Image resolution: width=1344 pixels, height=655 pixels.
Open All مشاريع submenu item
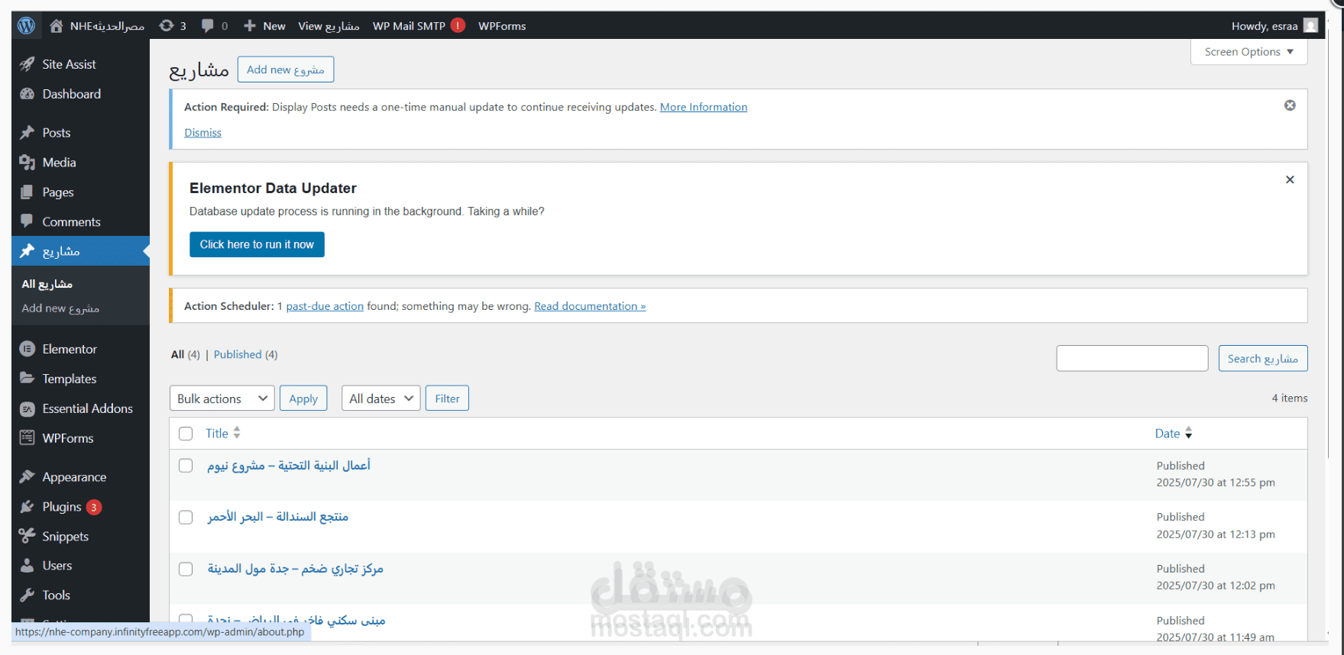click(47, 284)
